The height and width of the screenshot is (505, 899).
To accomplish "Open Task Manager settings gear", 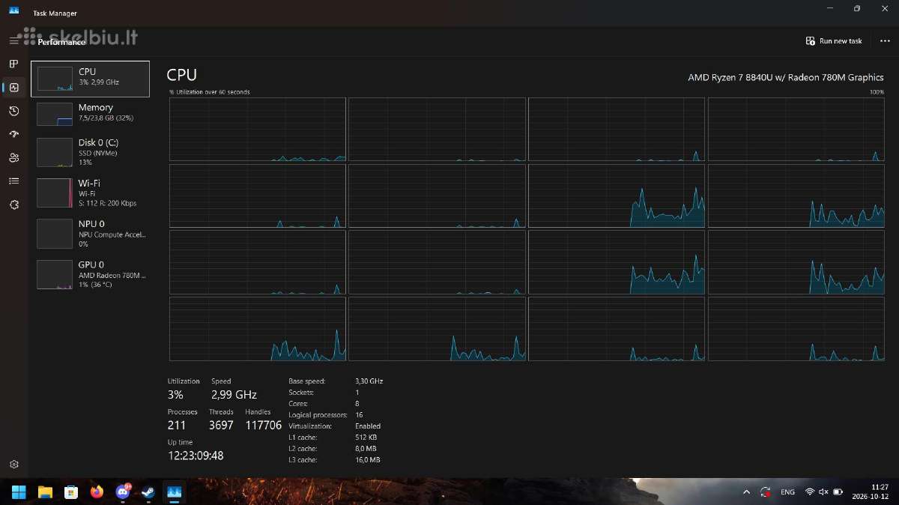I will (x=13, y=465).
